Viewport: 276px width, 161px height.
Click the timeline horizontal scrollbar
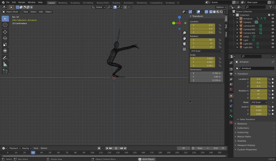pos(114,156)
